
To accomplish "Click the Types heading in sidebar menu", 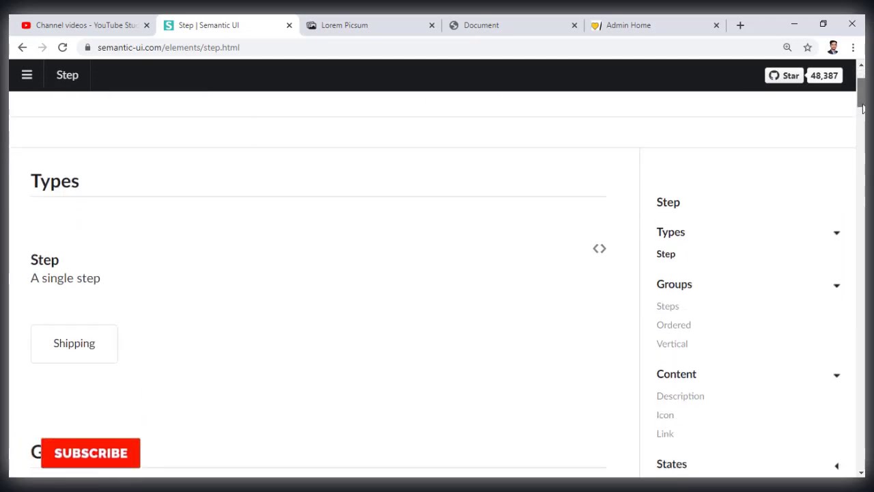I will (x=671, y=232).
